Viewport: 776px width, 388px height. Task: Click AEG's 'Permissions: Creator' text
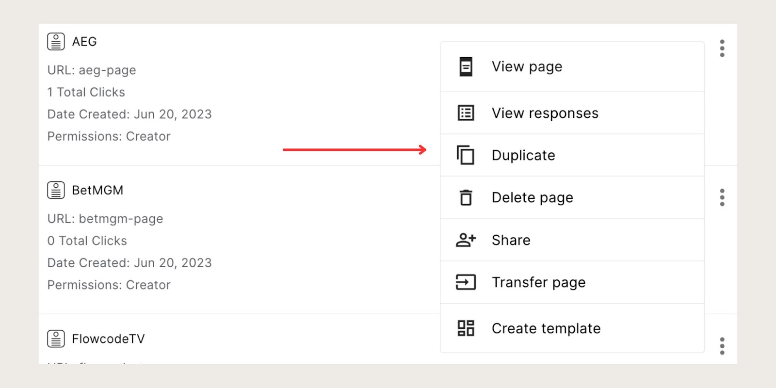tap(109, 136)
